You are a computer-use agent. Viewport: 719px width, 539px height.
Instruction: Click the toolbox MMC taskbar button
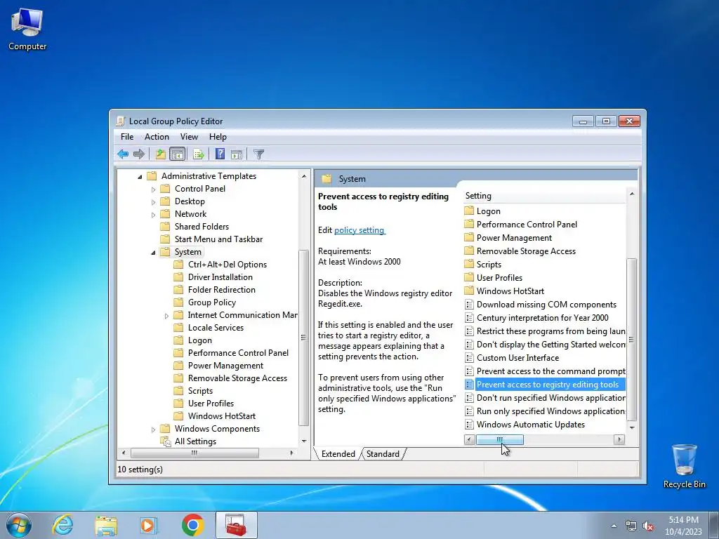[236, 525]
